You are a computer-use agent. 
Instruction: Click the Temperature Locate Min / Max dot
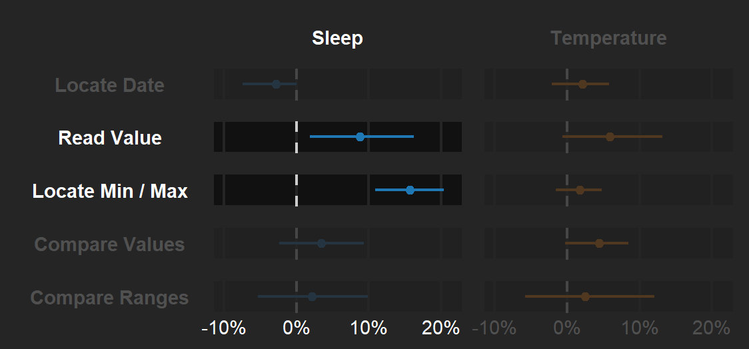(580, 190)
